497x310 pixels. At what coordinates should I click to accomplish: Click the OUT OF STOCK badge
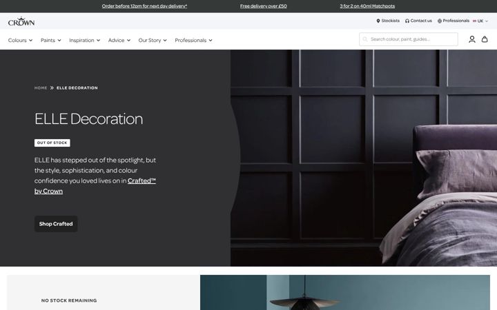tap(52, 143)
